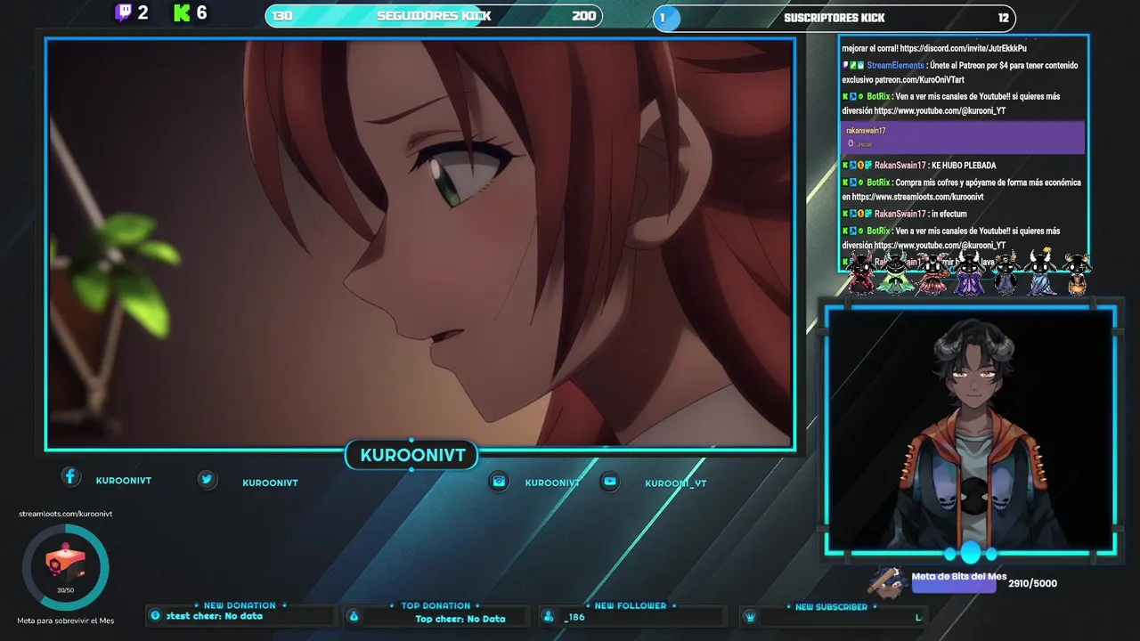The height and width of the screenshot is (641, 1140).
Task: Open the streamloots.com/kuroonivt link above goal circle
Action: coord(66,514)
